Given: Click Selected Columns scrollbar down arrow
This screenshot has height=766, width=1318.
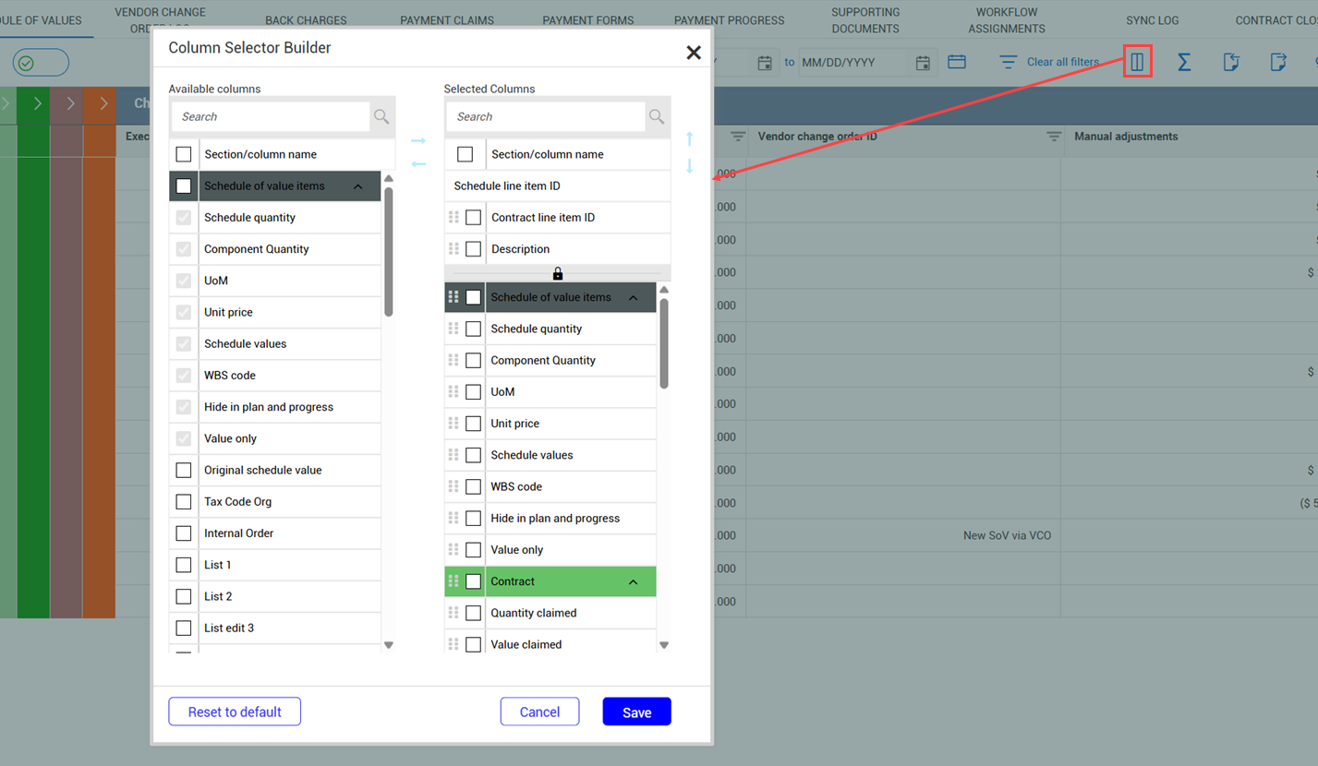Looking at the screenshot, I should [x=664, y=645].
